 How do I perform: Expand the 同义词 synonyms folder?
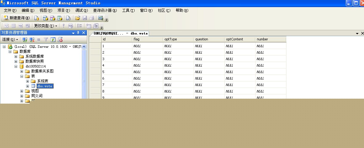22,96
